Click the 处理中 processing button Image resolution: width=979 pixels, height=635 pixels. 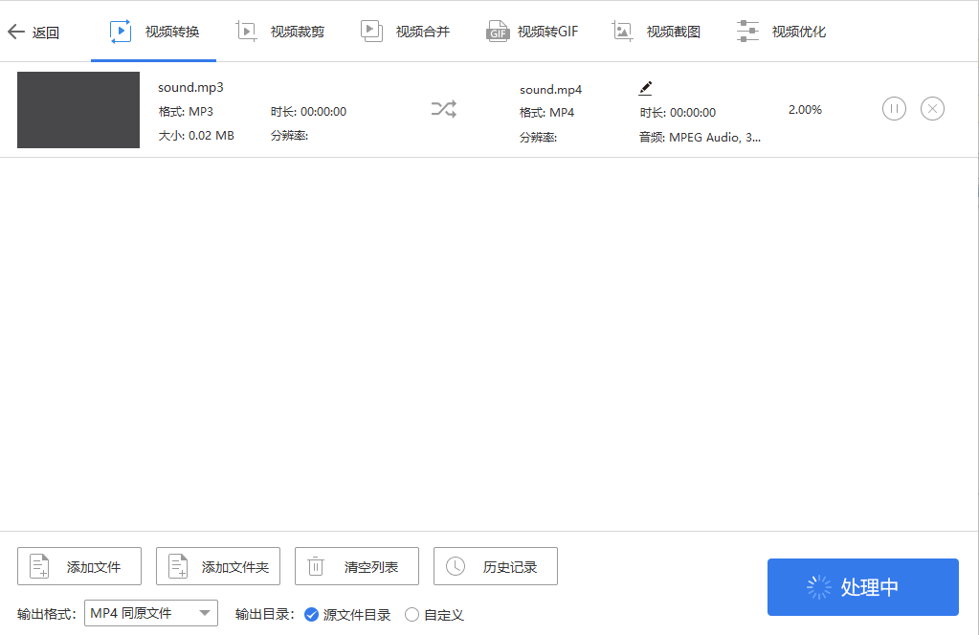(863, 587)
